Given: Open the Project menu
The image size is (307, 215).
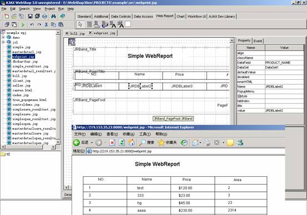Looking at the screenshot, I should [x=49, y=9].
